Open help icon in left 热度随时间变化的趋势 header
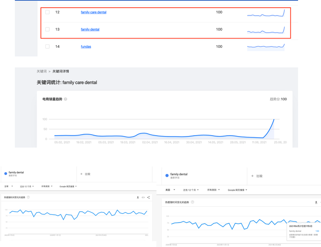Screen dimensions: 321x247 click(x=28, y=197)
